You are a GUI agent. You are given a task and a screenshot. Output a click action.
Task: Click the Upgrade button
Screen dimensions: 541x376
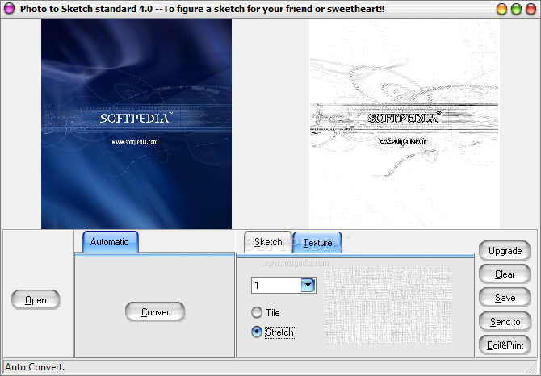pyautogui.click(x=505, y=251)
